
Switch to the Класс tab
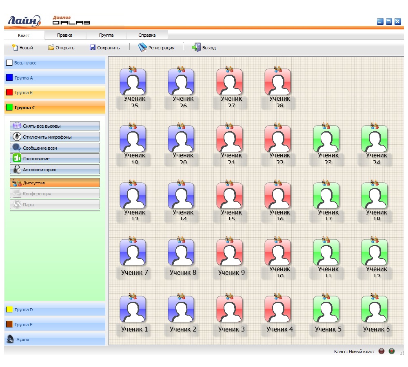tap(24, 35)
